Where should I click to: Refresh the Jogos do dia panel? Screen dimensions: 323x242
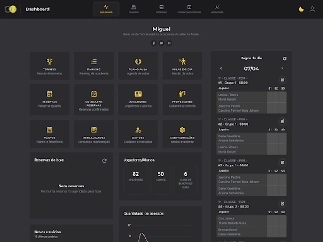pyautogui.click(x=285, y=58)
